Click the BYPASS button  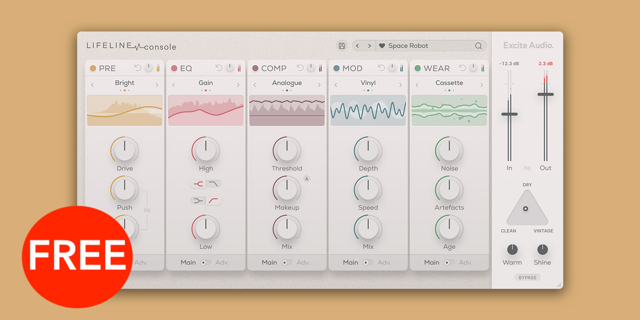coord(527,277)
